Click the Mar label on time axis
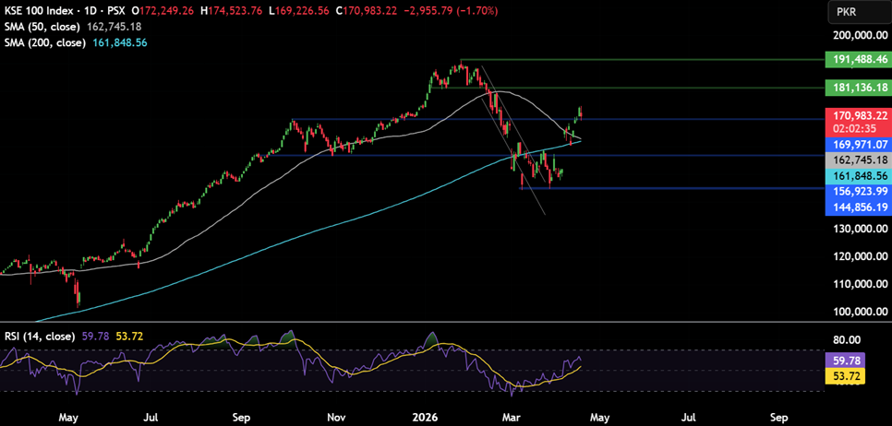This screenshot has height=426, width=892. click(x=510, y=417)
